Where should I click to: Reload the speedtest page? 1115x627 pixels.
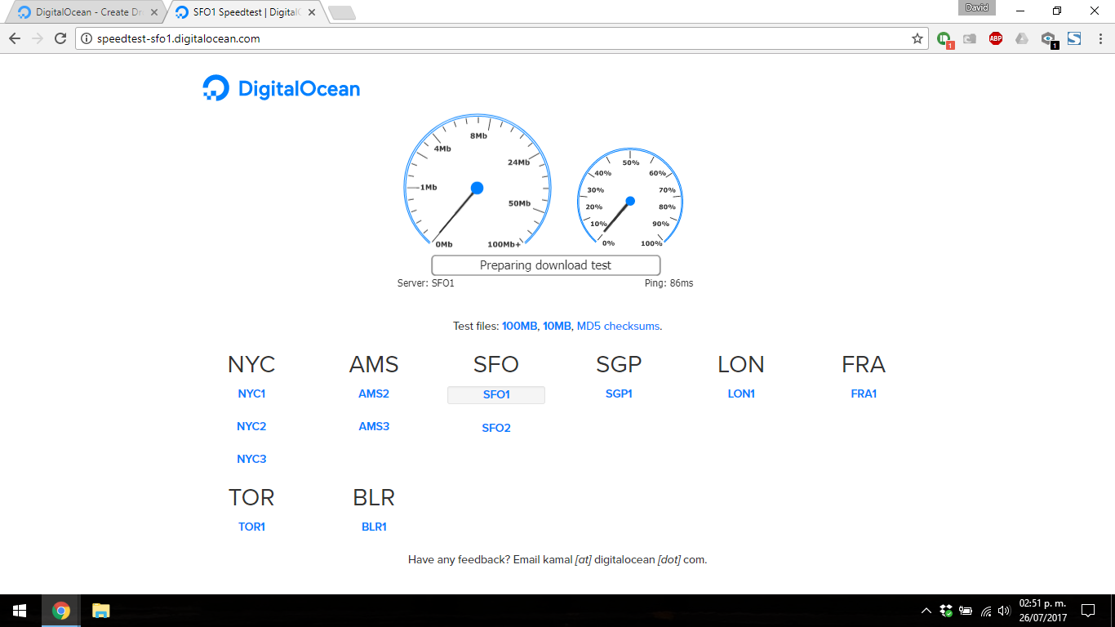[60, 38]
